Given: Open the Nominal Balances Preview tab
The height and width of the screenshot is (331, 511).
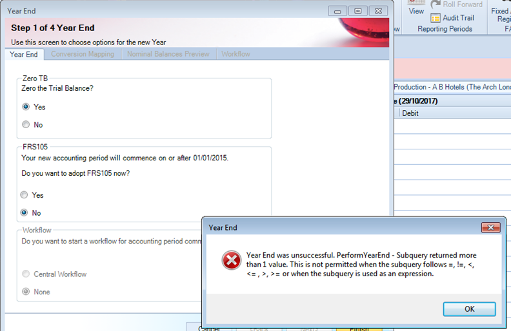Looking at the screenshot, I should tap(168, 54).
